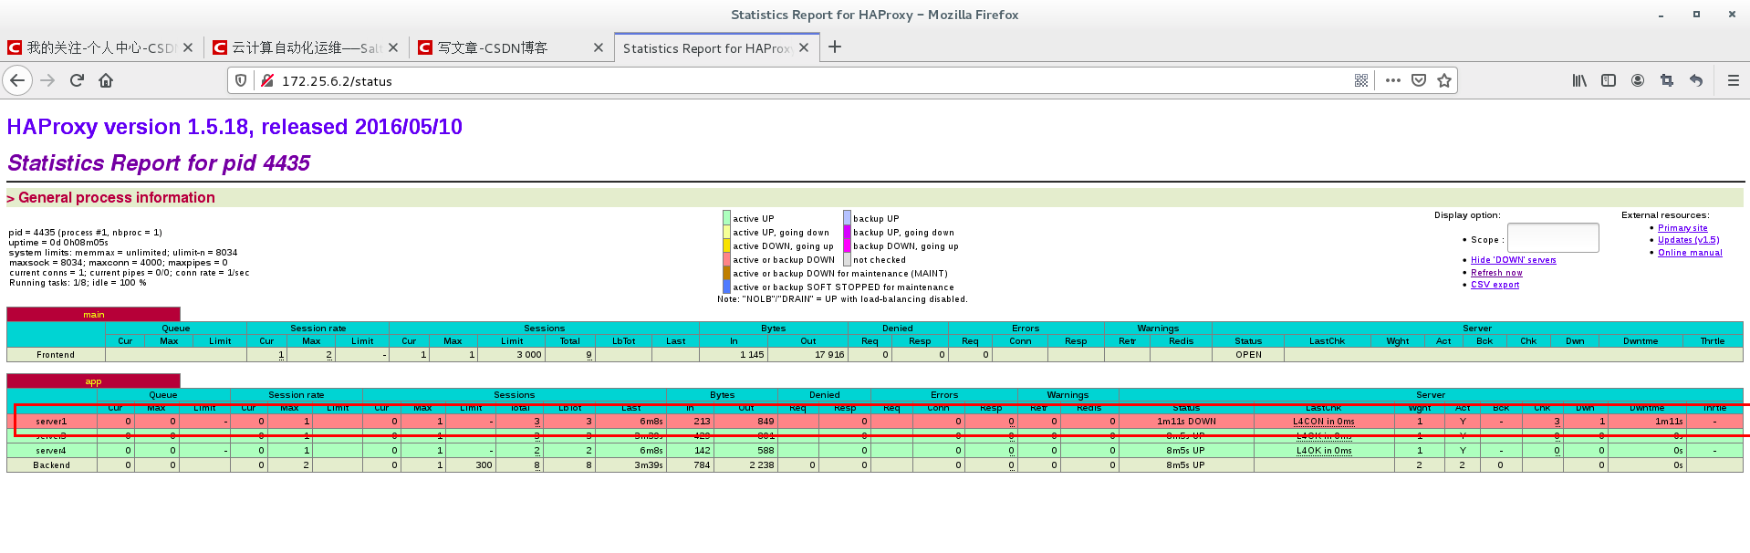
Task: Open the Library bookmarks panel
Action: click(x=1579, y=80)
